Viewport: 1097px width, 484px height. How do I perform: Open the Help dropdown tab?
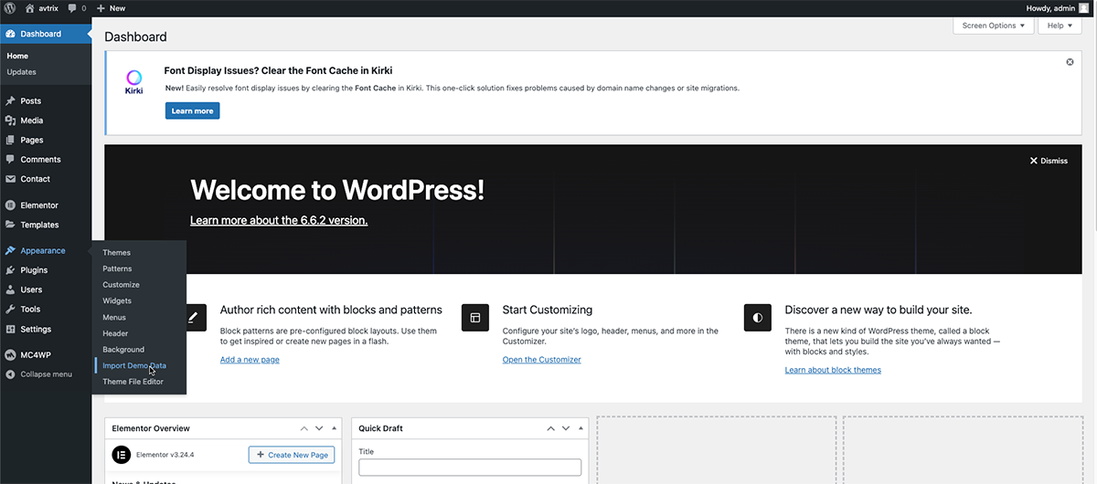[1060, 26]
